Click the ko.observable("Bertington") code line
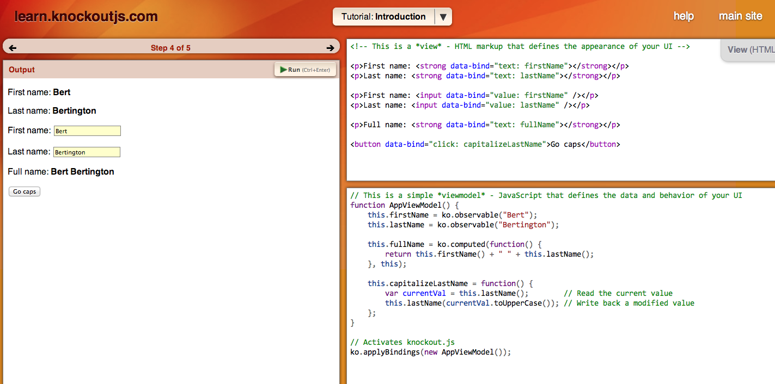The width and height of the screenshot is (775, 384). [x=463, y=225]
